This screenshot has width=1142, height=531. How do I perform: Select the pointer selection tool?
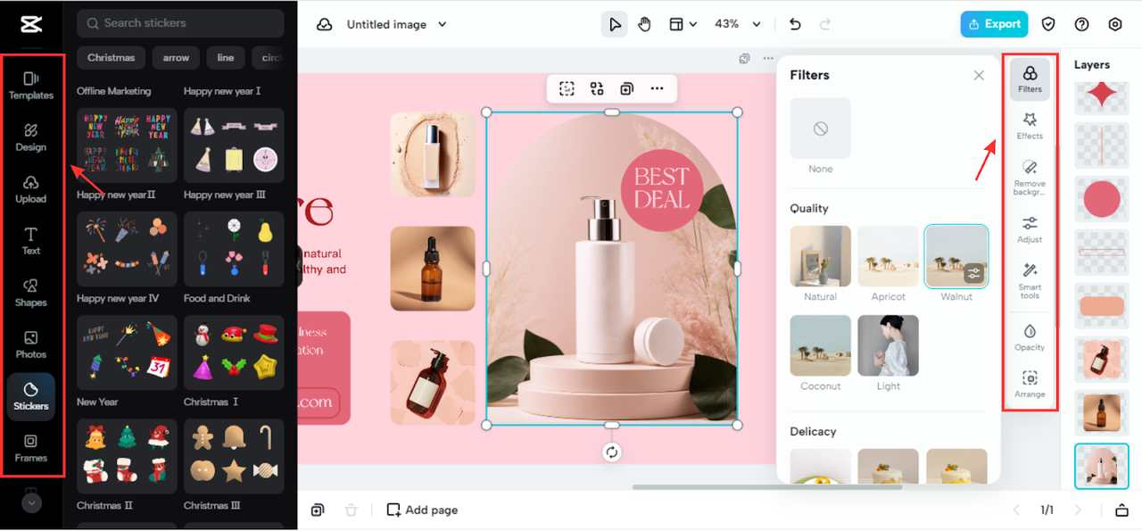(615, 24)
